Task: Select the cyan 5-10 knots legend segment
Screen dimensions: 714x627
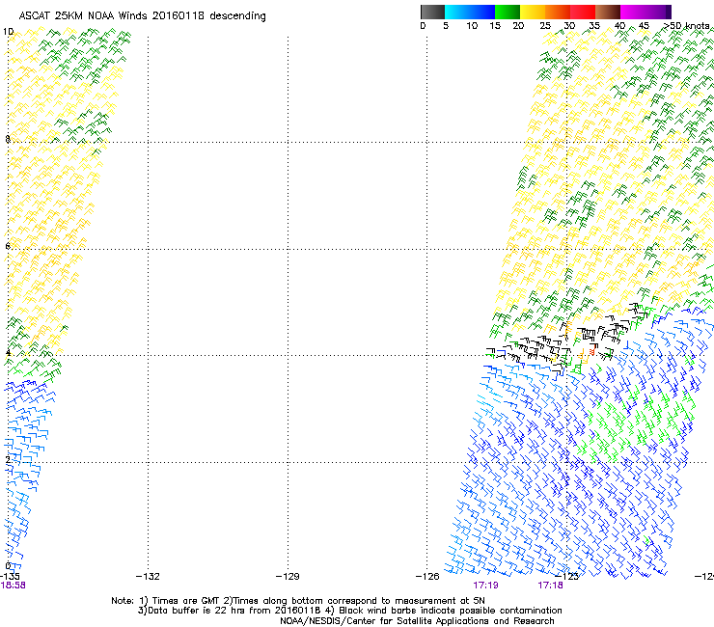Action: click(x=456, y=12)
